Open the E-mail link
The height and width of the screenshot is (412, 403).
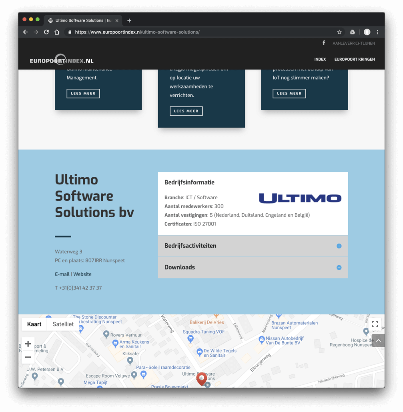(x=62, y=274)
